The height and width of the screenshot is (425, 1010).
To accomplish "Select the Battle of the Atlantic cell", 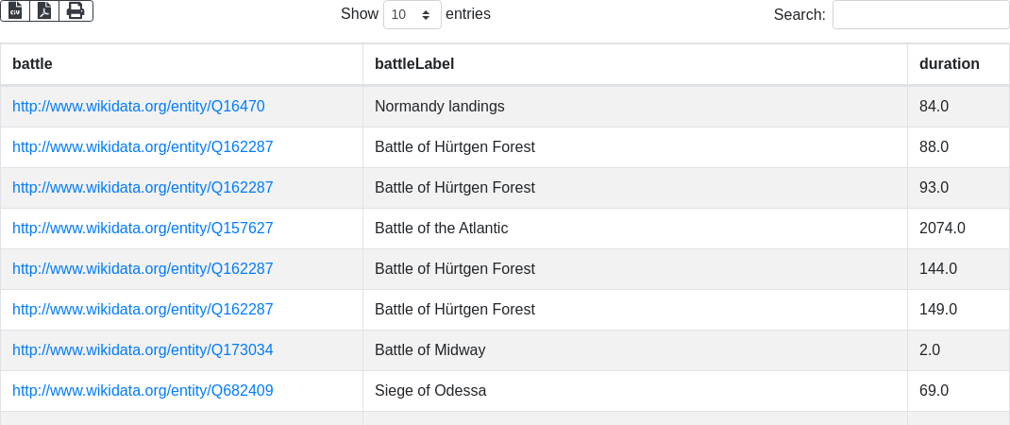I will coord(441,229).
